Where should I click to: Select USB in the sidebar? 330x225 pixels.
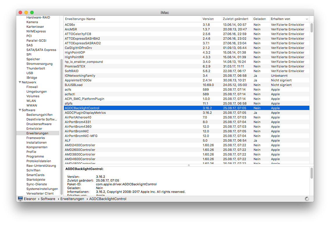pyautogui.click(x=30, y=73)
